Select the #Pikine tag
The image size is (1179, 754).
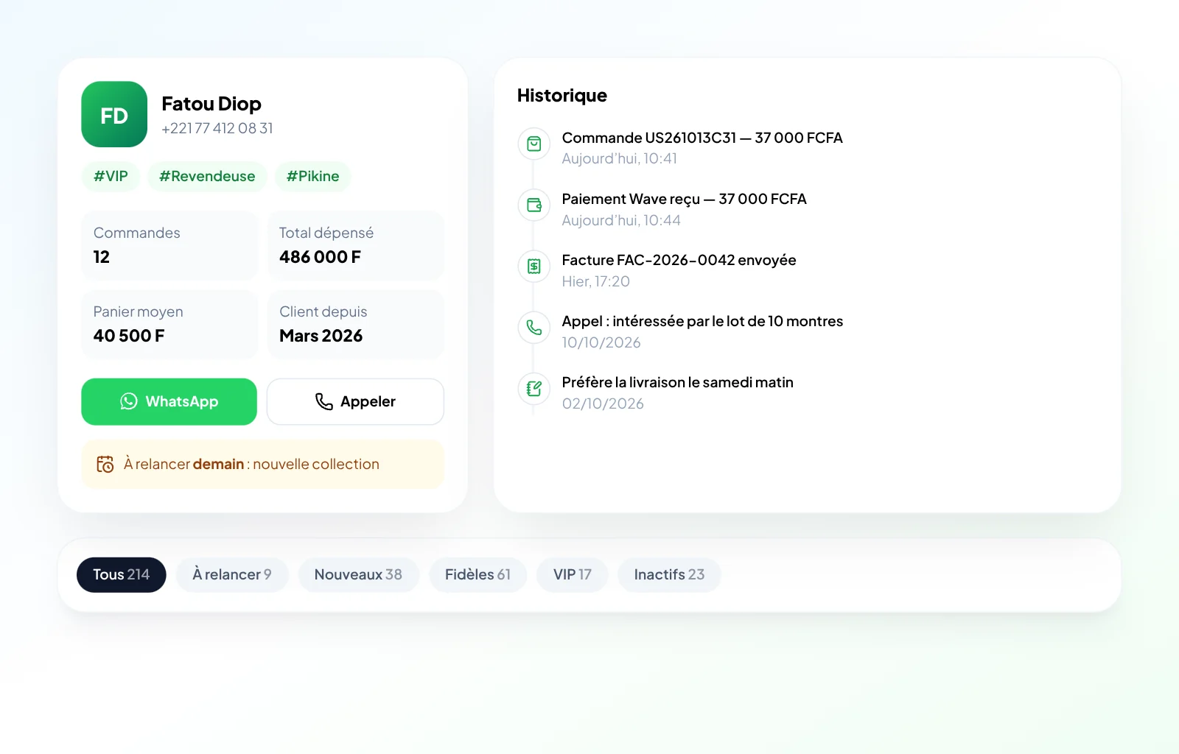click(312, 176)
